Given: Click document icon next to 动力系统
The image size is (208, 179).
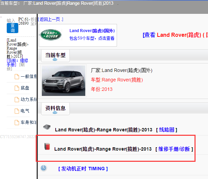Looking at the screenshot, I should pyautogui.click(x=17, y=100).
